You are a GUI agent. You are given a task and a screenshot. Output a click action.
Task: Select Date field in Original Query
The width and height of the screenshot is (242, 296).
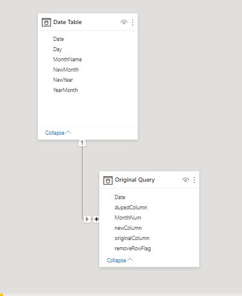tap(120, 197)
